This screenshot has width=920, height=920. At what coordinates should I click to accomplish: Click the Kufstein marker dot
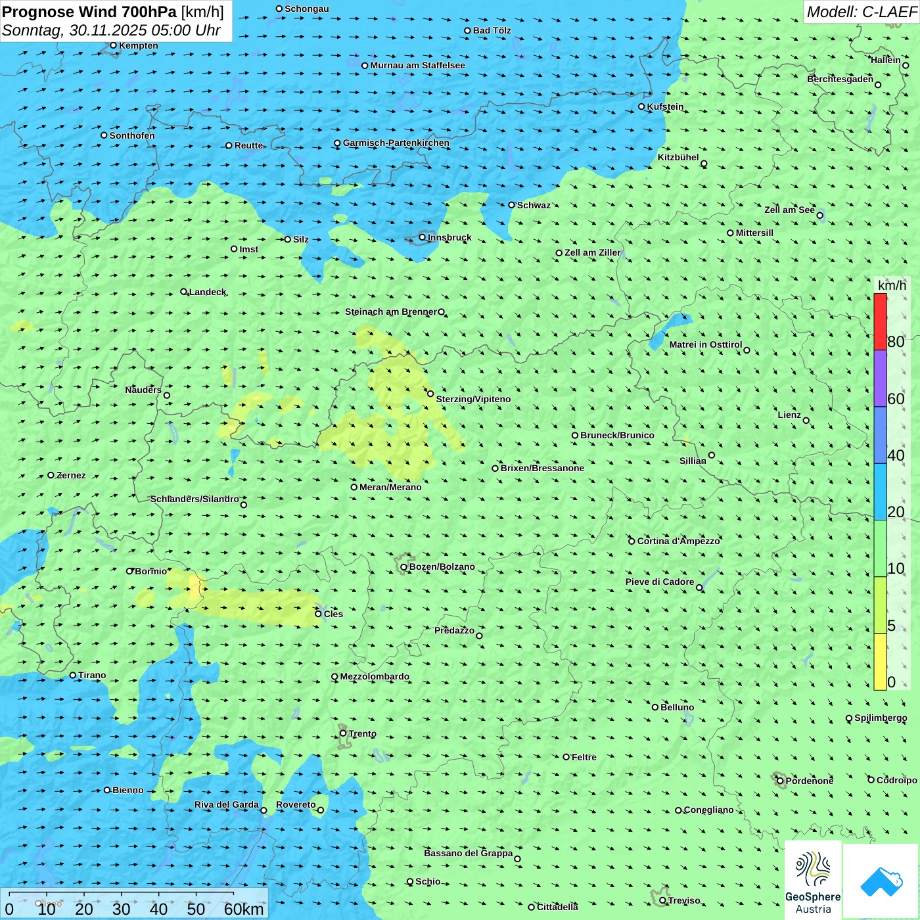click(642, 106)
